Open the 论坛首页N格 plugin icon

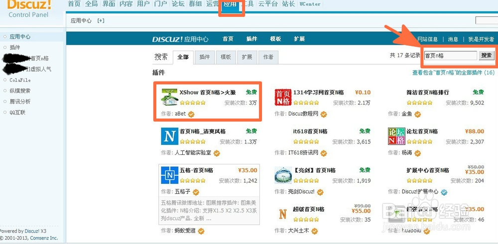(x=396, y=136)
